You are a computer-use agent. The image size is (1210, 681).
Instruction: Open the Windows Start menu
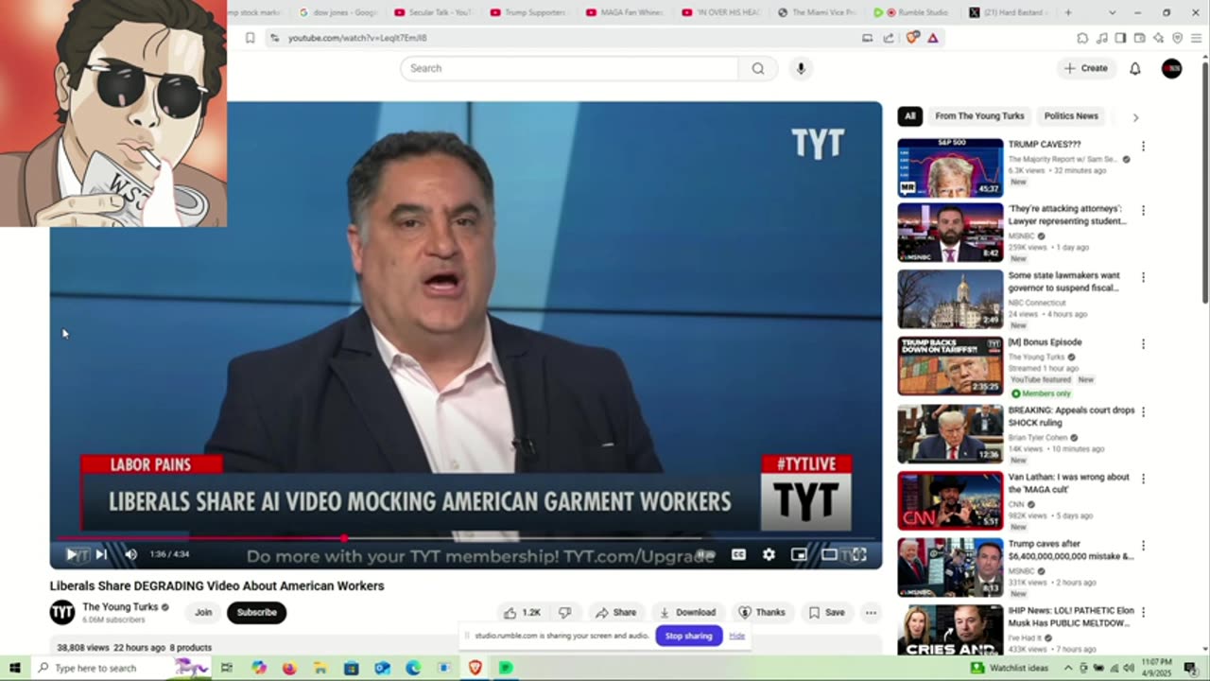pos(14,668)
